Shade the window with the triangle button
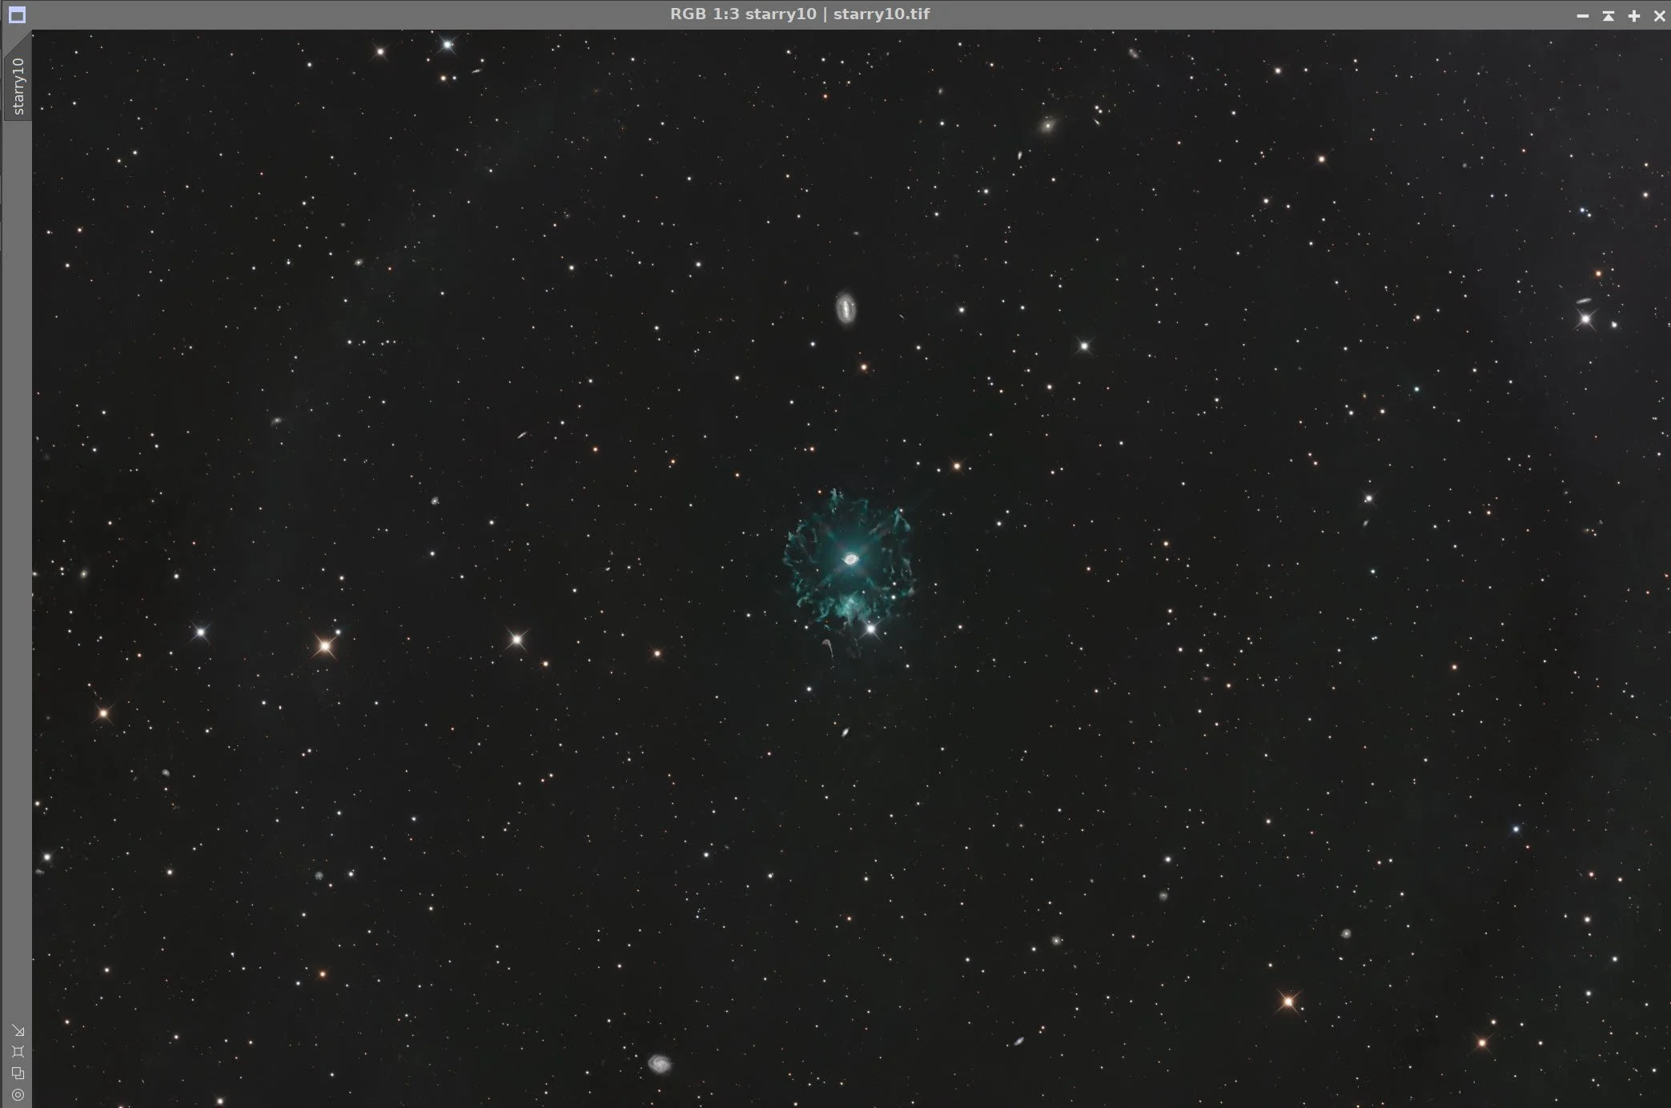This screenshot has height=1108, width=1671. 1608,15
